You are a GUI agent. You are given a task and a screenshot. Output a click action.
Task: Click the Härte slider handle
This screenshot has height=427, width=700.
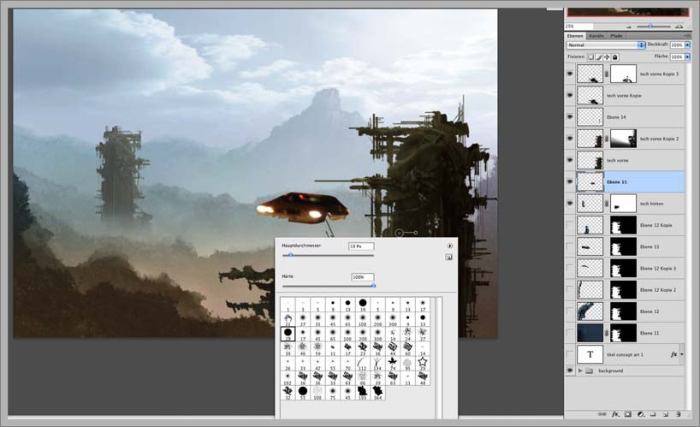tap(373, 286)
